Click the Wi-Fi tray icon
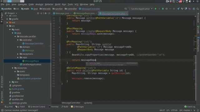 point(183,1)
